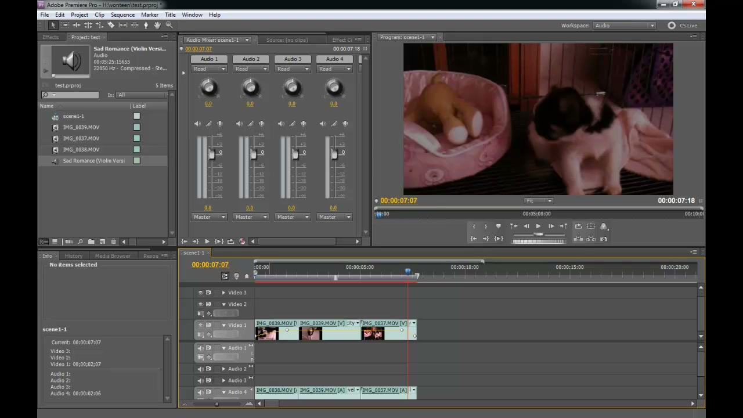This screenshot has height=418, width=743.
Task: Mute the Audio 1 track speaker
Action: click(x=200, y=348)
